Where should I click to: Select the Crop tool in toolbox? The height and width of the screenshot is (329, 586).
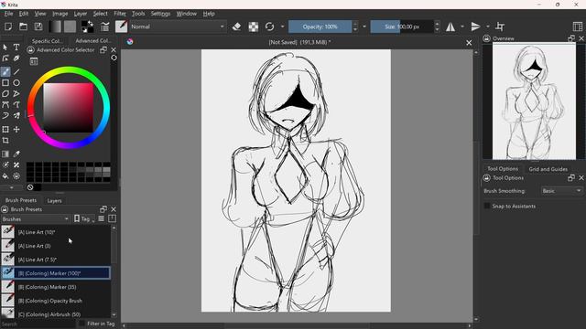tap(5, 140)
